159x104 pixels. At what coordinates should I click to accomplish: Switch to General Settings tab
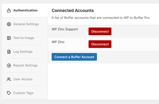25,24
